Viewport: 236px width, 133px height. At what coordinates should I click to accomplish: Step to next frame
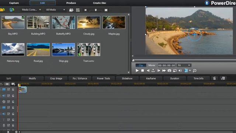(159, 71)
